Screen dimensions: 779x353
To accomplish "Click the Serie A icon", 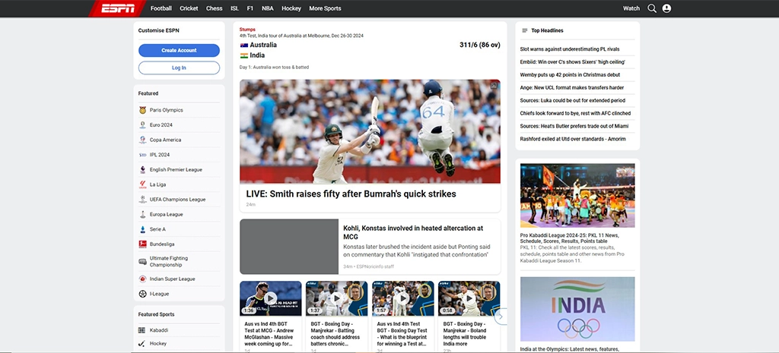I will tap(142, 229).
